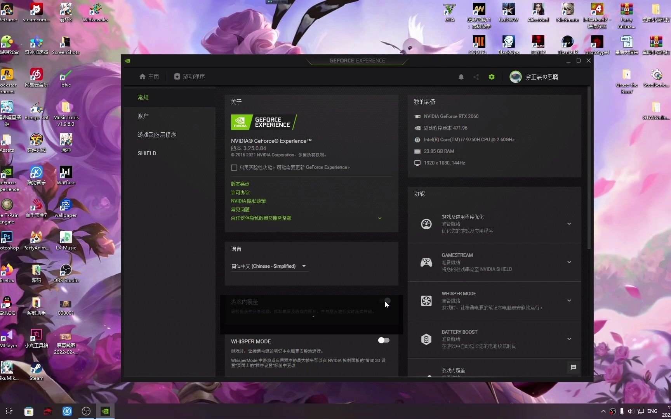Click the WHISPER MODE fan icon

tap(426, 301)
